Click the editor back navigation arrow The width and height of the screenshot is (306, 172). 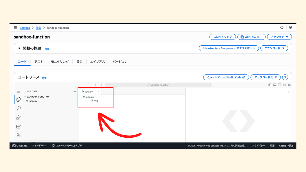tap(96, 85)
